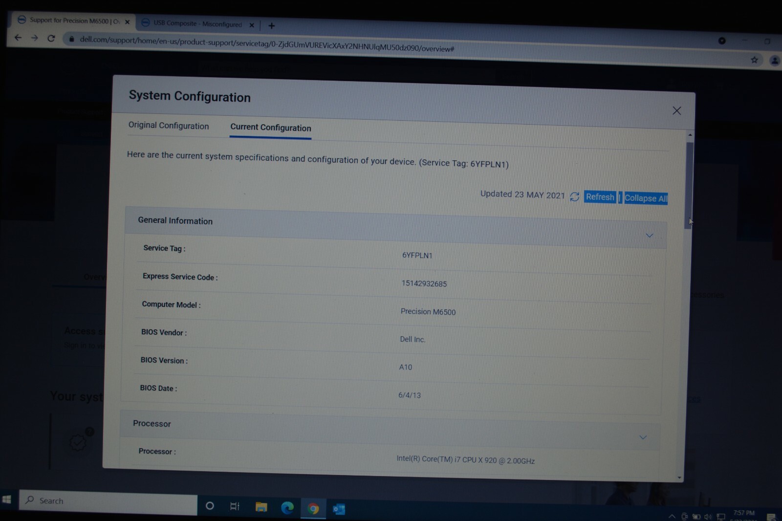The width and height of the screenshot is (782, 521).
Task: Click dialog vertical scrollbar thumb
Action: tap(689, 185)
